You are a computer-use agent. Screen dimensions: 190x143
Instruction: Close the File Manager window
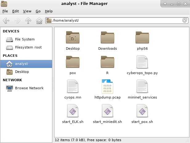click(x=185, y=4)
